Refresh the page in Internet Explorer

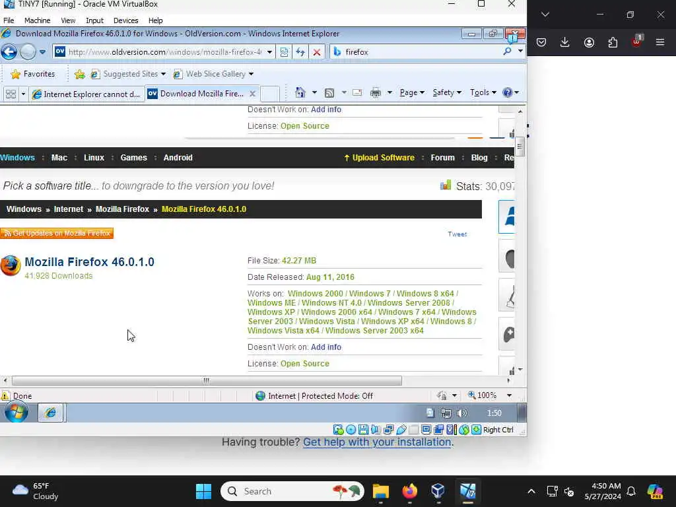tap(300, 52)
